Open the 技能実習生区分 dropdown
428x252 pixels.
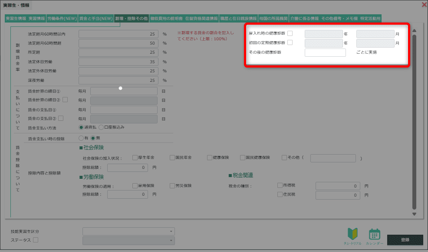click(x=128, y=231)
